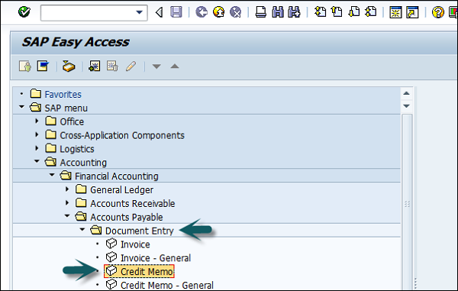This screenshot has height=291, width=458.
Task: Click the pencil Change Favorites icon
Action: coord(131,66)
